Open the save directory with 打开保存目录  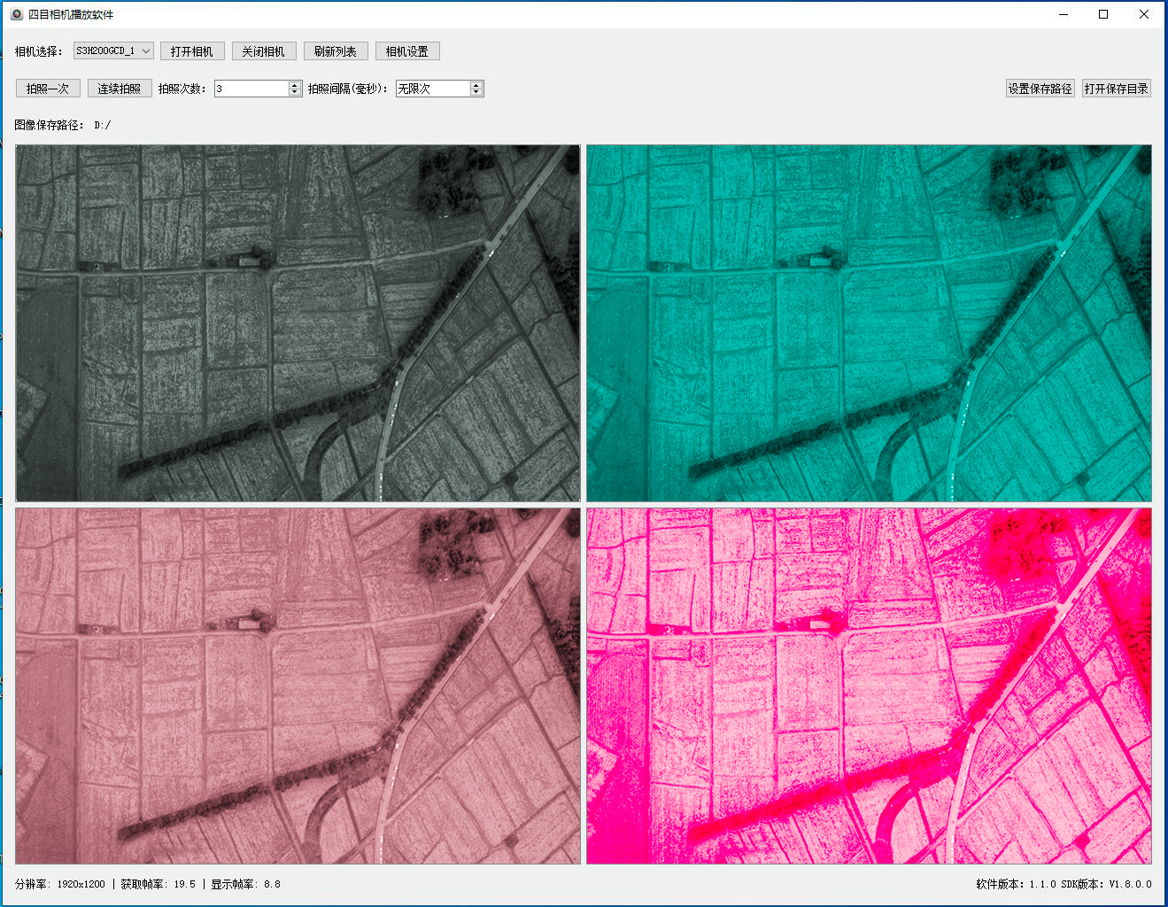[1115, 88]
